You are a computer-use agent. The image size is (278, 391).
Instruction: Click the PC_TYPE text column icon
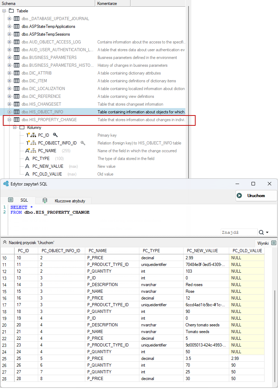click(x=28, y=159)
